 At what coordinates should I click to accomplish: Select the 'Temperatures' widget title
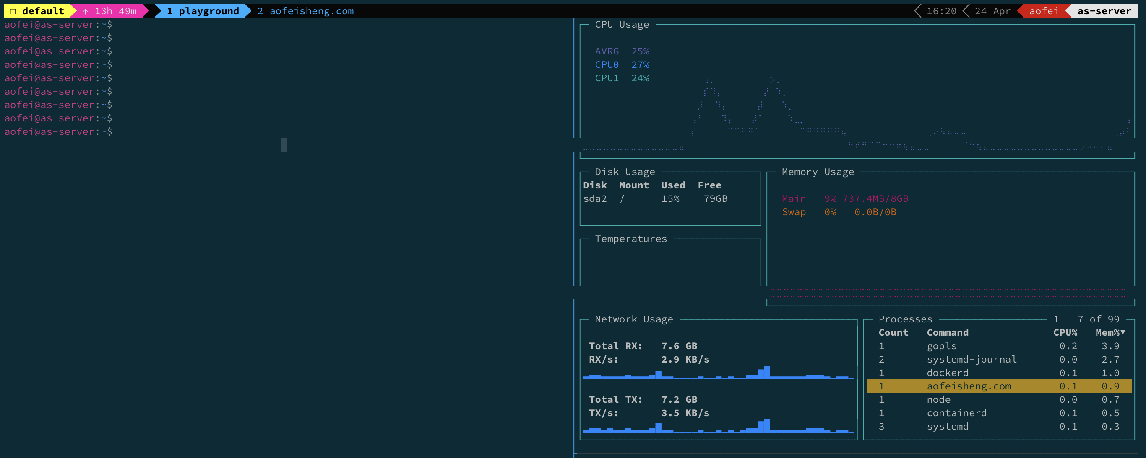click(631, 239)
